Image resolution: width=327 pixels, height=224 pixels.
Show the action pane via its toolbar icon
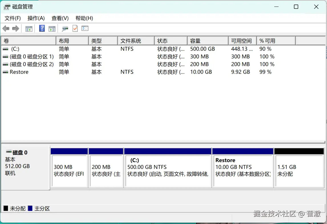[x=52, y=28]
